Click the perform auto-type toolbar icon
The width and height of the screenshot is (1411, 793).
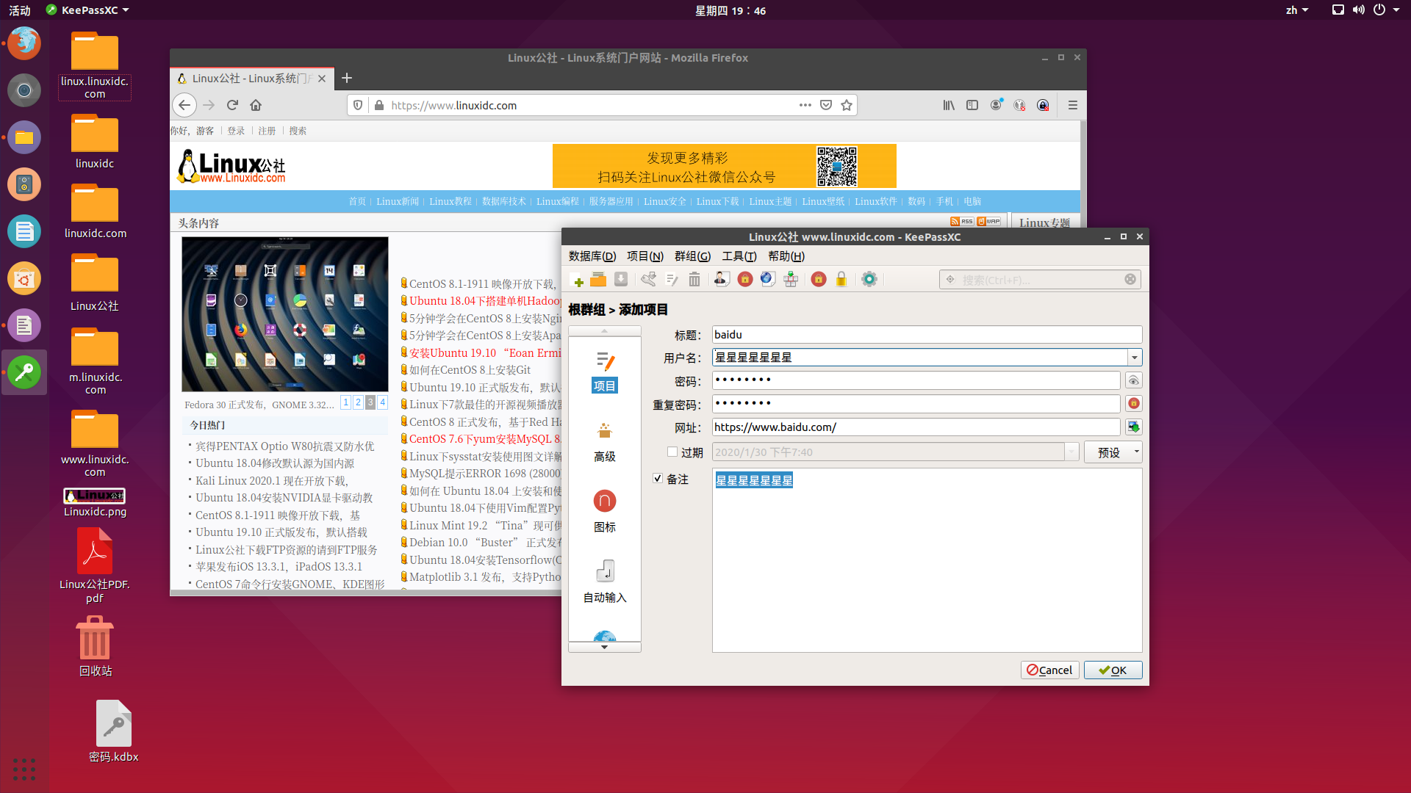click(x=791, y=280)
